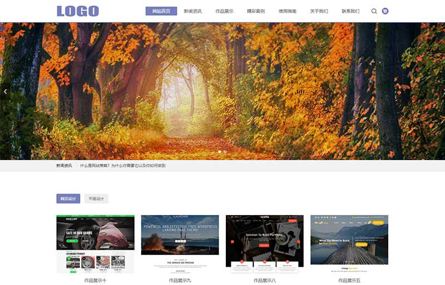The image size is (445, 285).
Task: Navigate to 使用指南 page
Action: tap(288, 11)
